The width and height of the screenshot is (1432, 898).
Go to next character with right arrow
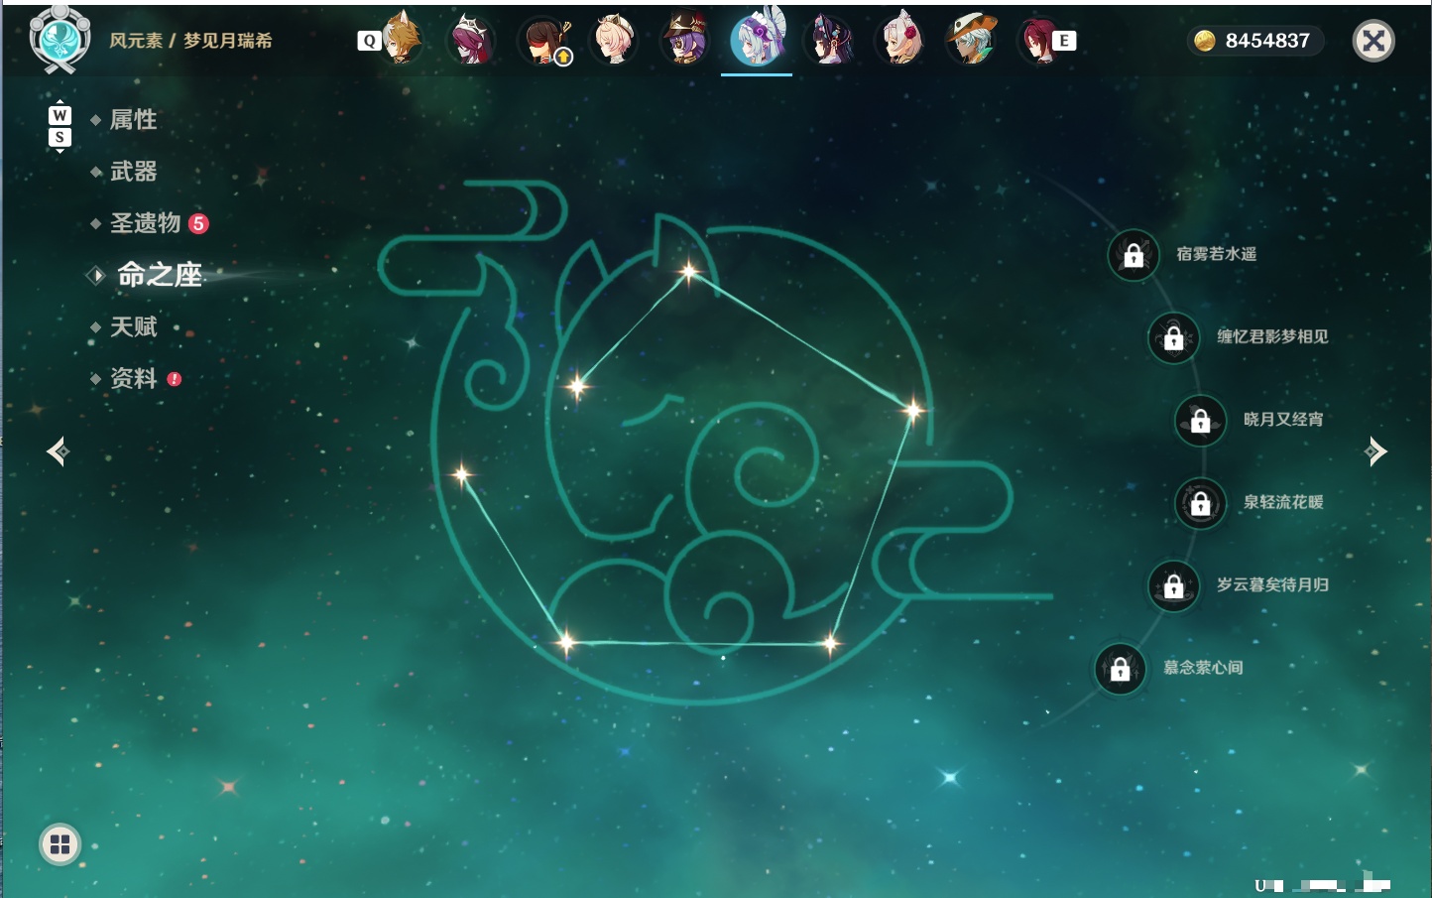(x=1375, y=451)
